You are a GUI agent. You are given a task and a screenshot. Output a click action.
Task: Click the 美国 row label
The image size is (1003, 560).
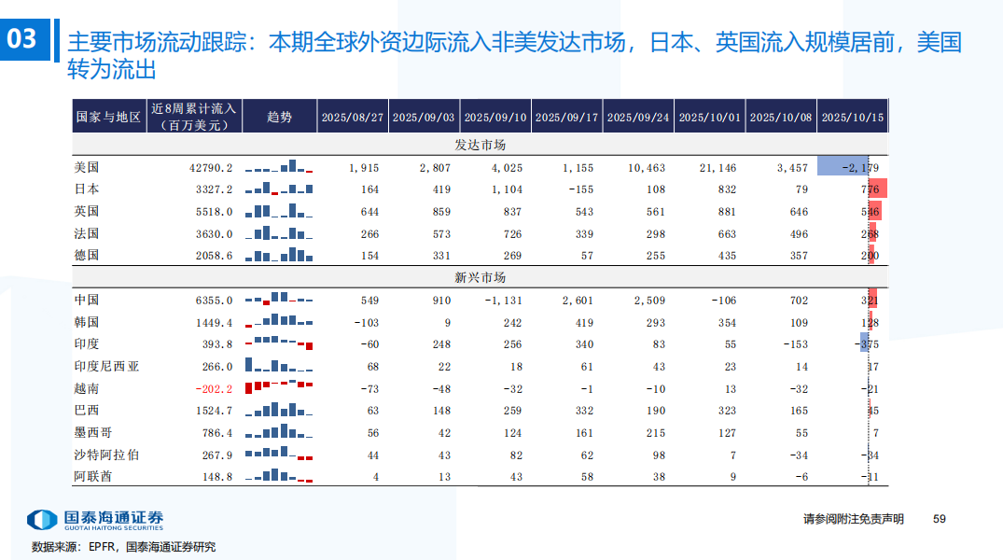click(x=87, y=167)
